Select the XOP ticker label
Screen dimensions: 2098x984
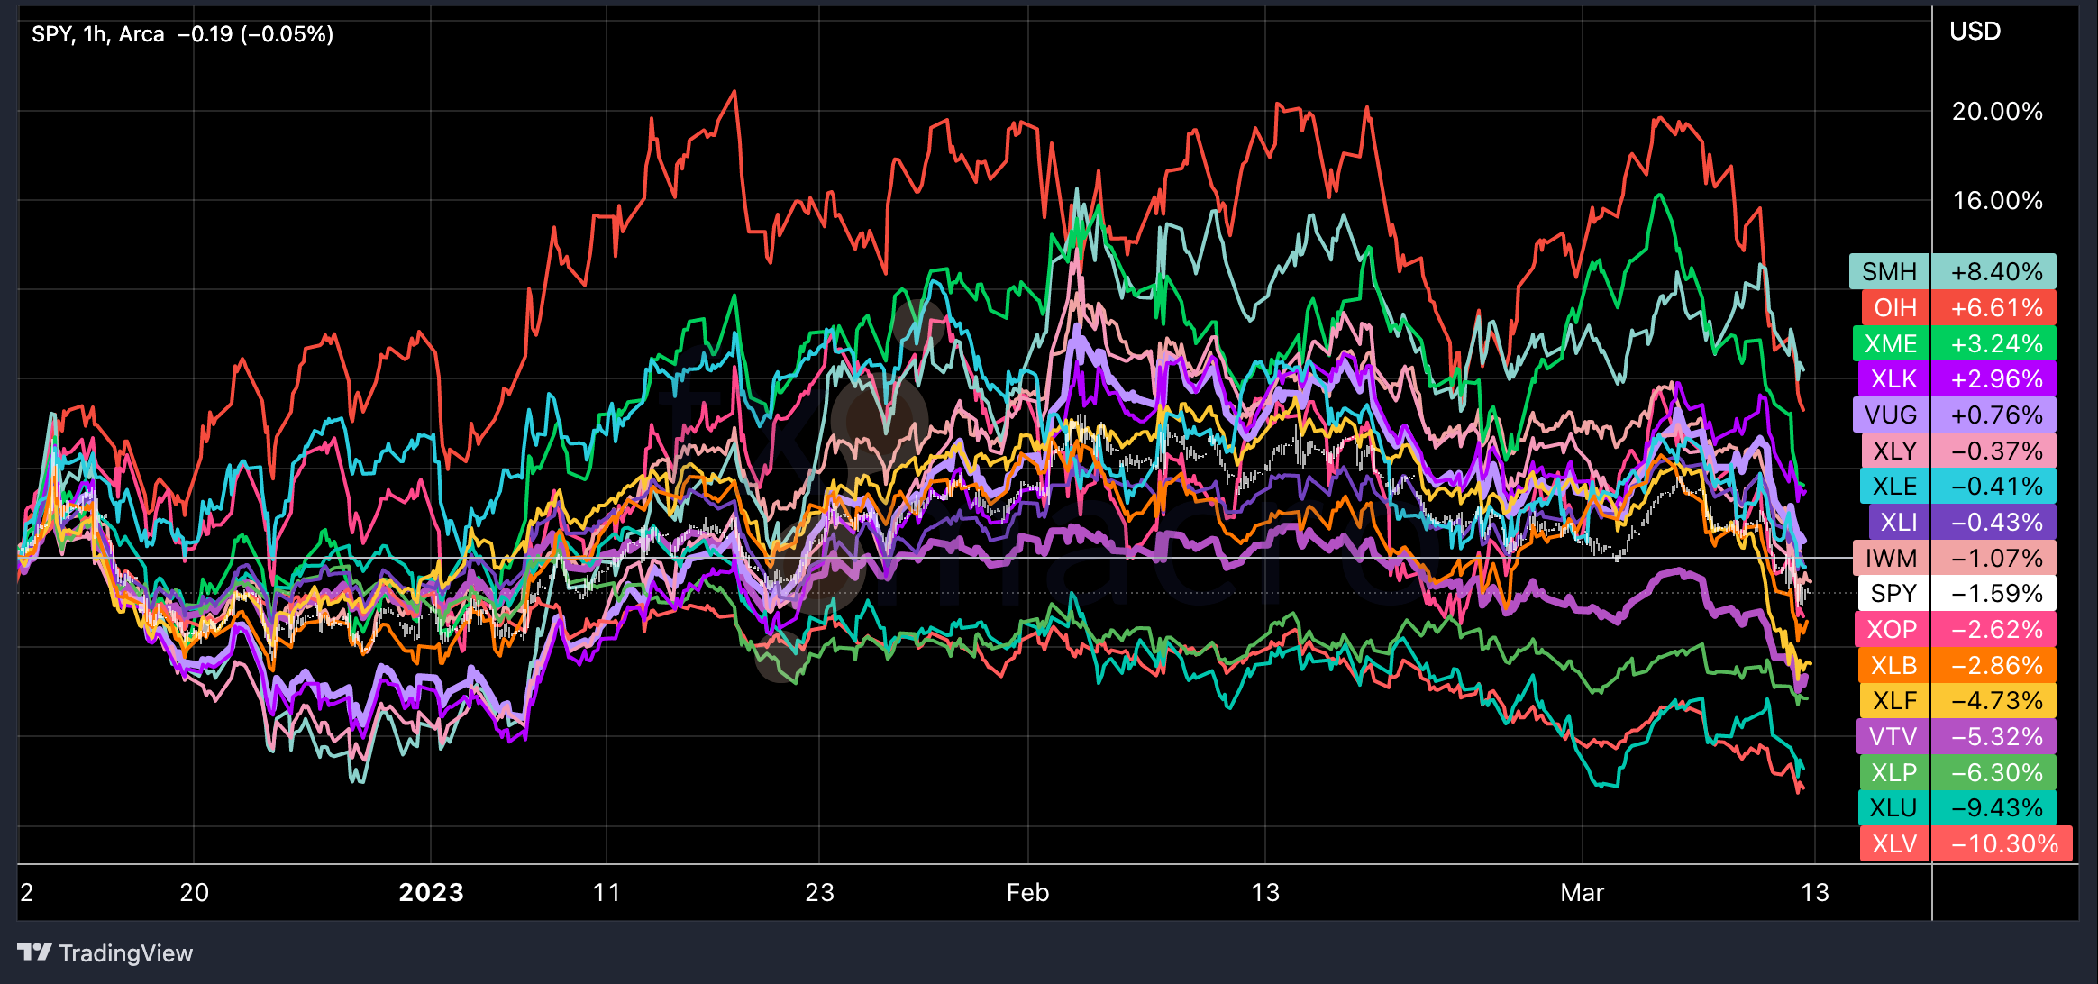click(x=1892, y=629)
